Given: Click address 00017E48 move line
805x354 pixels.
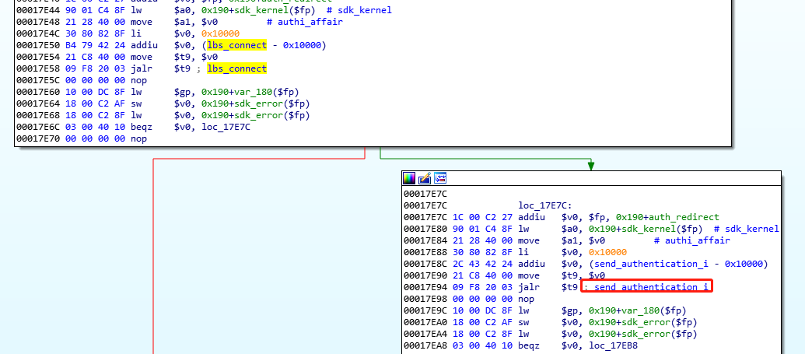Looking at the screenshot, I should (x=39, y=22).
